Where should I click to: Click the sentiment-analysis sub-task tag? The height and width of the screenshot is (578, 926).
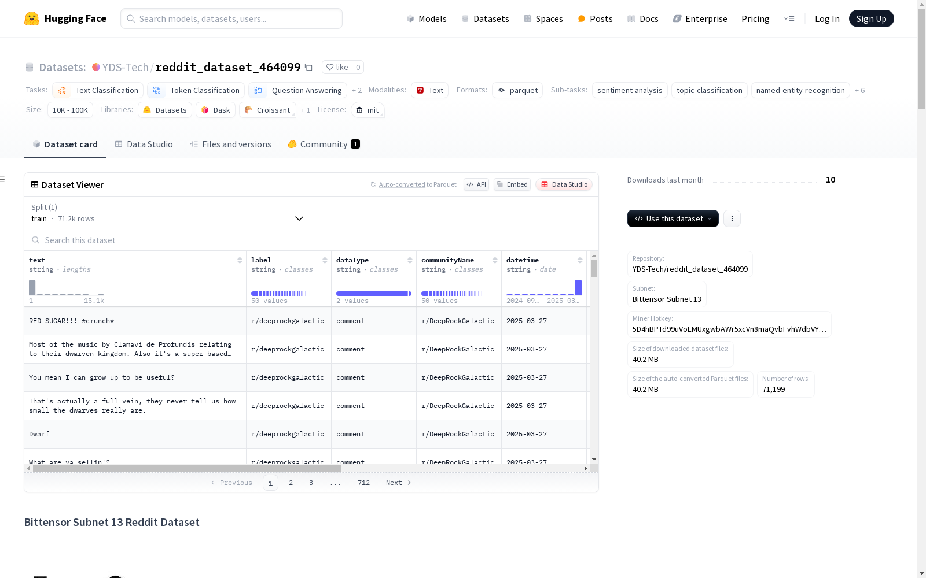(630, 90)
